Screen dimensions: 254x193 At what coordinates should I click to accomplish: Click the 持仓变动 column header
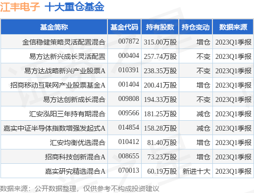[196, 27]
